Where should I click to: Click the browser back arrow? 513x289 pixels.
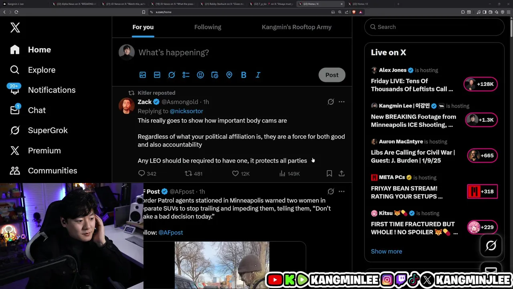click(x=4, y=12)
